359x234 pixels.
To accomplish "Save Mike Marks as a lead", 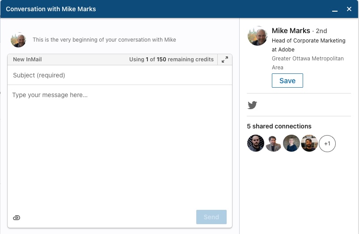I will (x=287, y=81).
